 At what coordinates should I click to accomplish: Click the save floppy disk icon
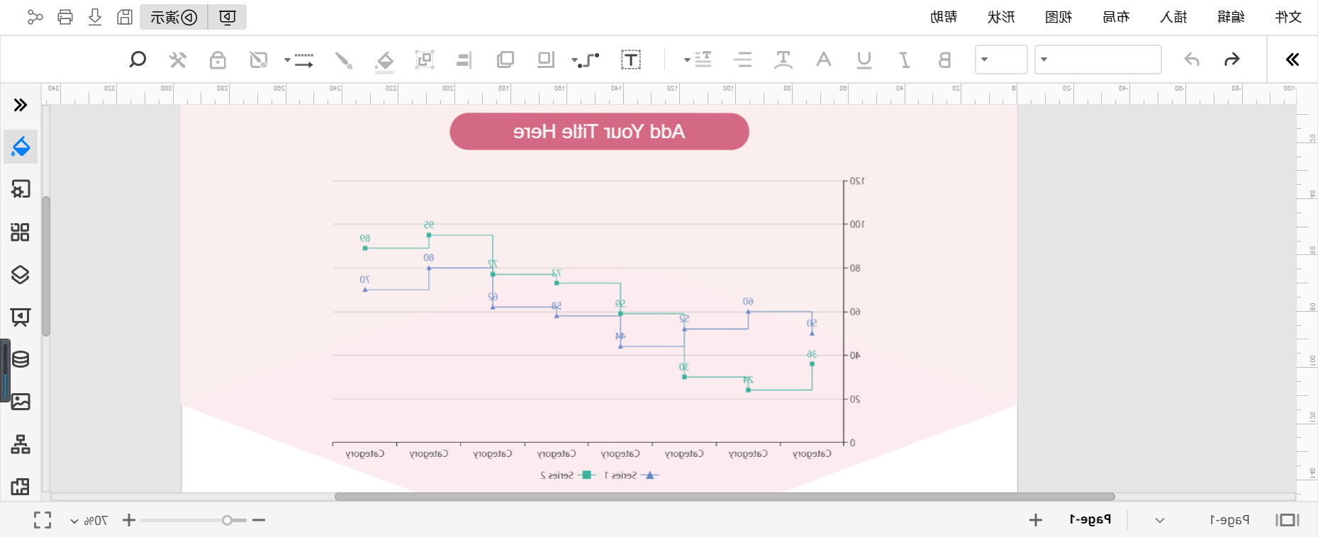(125, 17)
